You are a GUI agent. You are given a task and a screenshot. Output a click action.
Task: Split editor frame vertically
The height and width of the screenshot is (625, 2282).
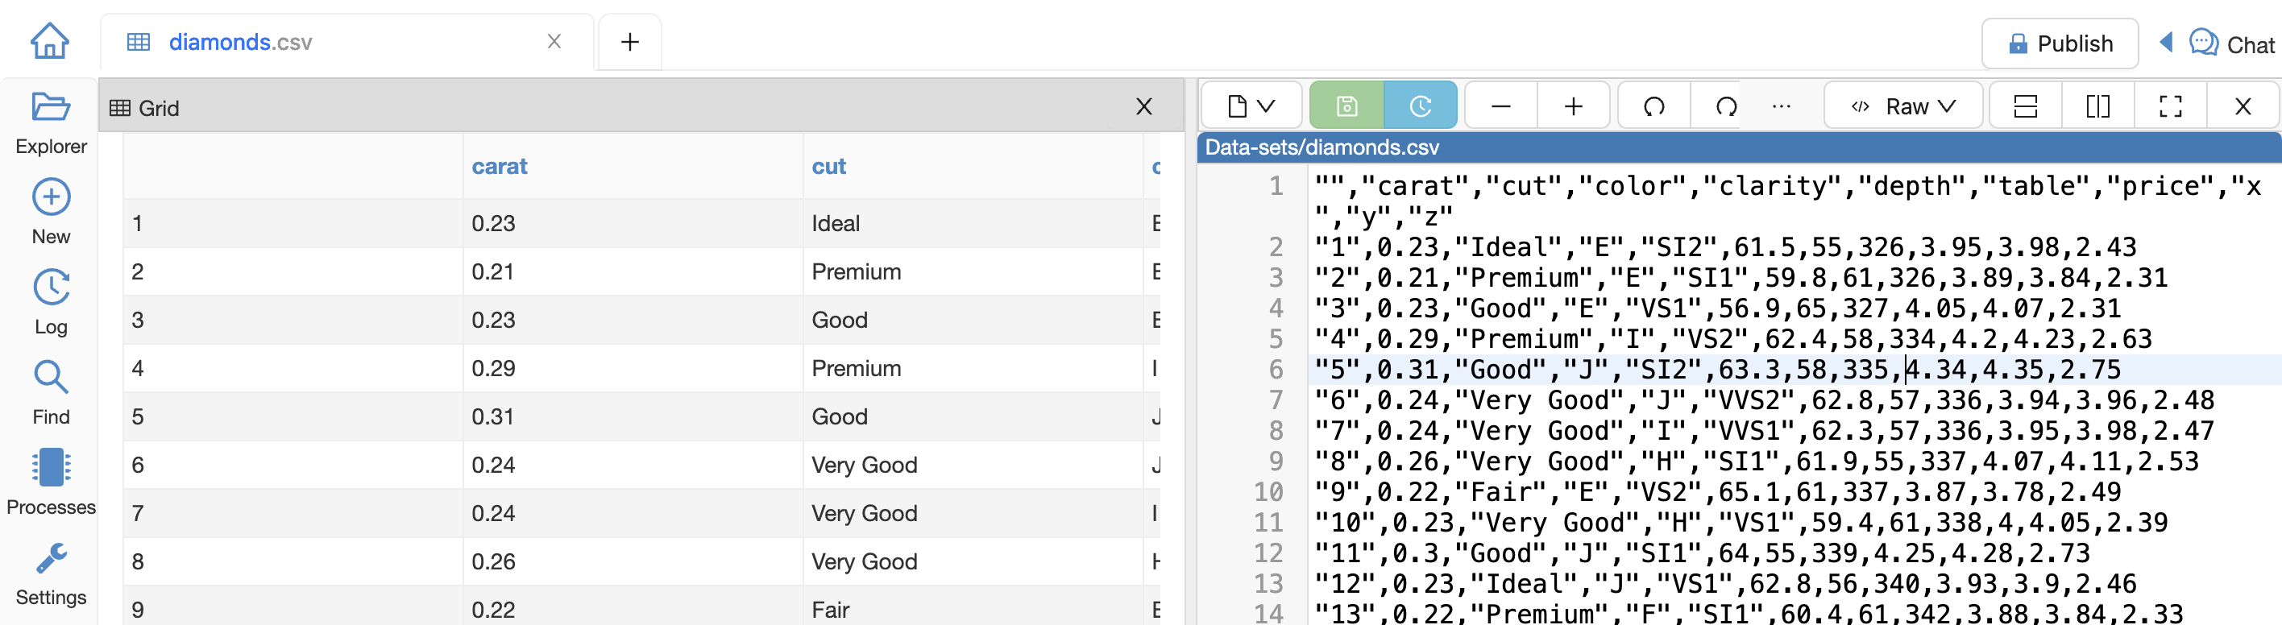[x=2097, y=107]
